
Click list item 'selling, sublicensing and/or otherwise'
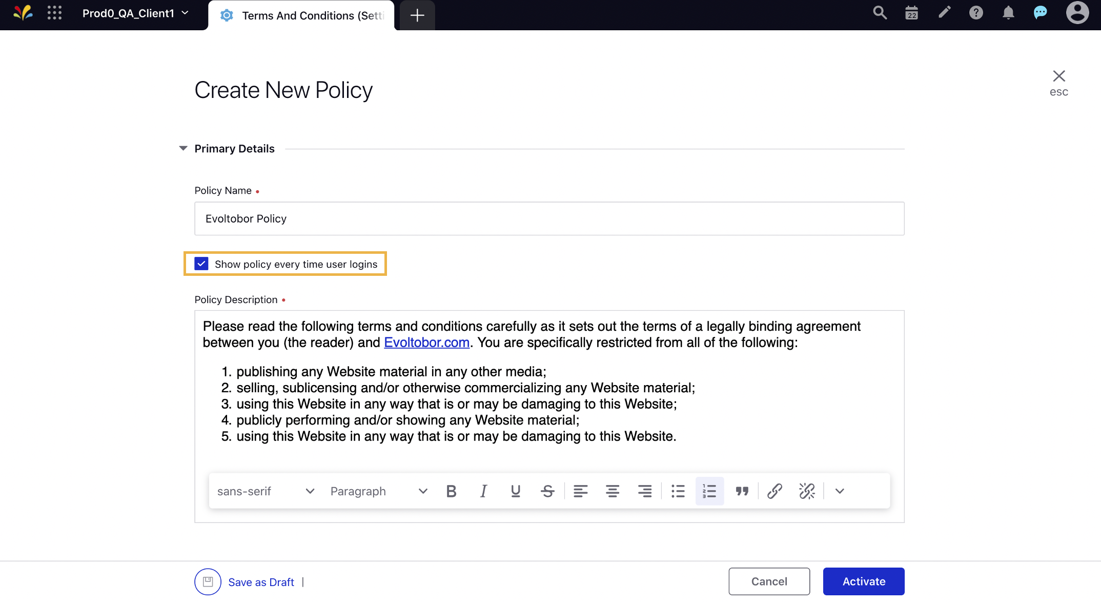coord(465,388)
